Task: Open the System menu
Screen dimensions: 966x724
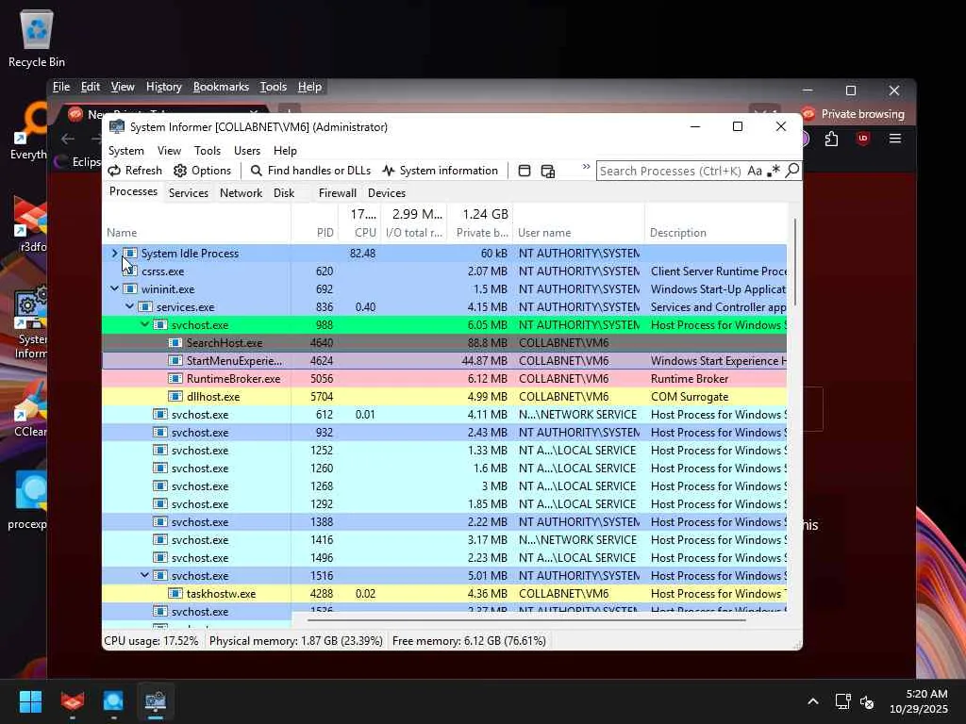Action: click(x=125, y=150)
